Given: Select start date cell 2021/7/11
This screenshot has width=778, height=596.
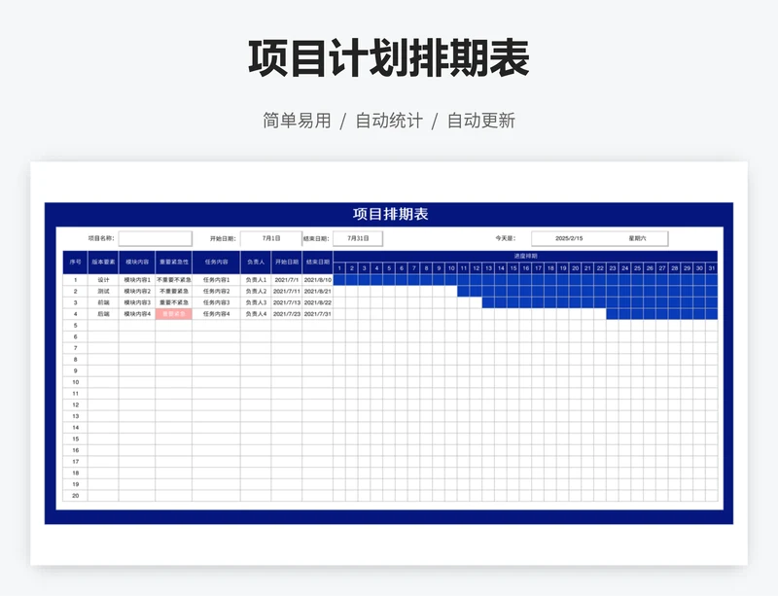Looking at the screenshot, I should [287, 292].
